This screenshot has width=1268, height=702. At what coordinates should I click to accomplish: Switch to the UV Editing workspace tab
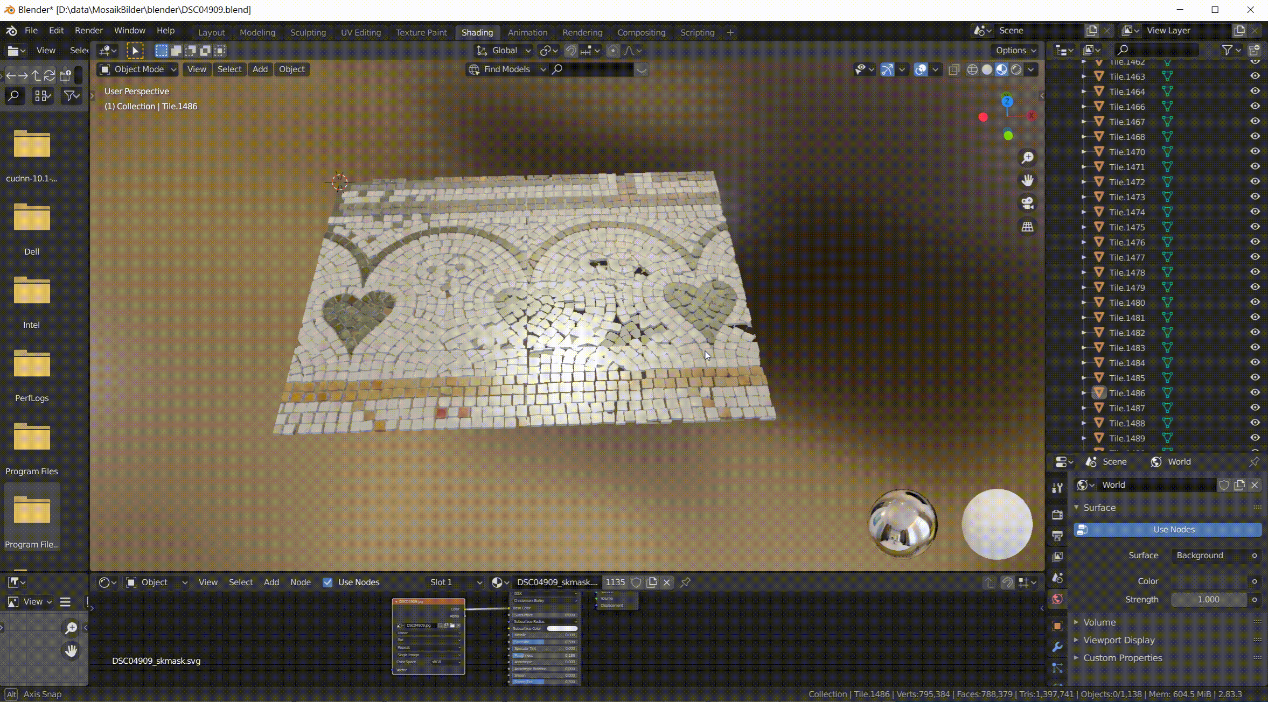(x=360, y=32)
